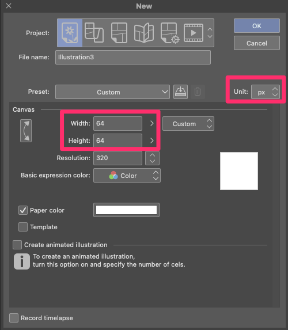Open the Resolution preset stepper
The width and height of the screenshot is (288, 330).
[x=152, y=158]
